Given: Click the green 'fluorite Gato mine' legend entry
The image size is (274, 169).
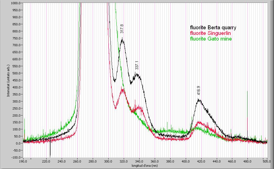Looking at the screenshot, I should coord(211,39).
